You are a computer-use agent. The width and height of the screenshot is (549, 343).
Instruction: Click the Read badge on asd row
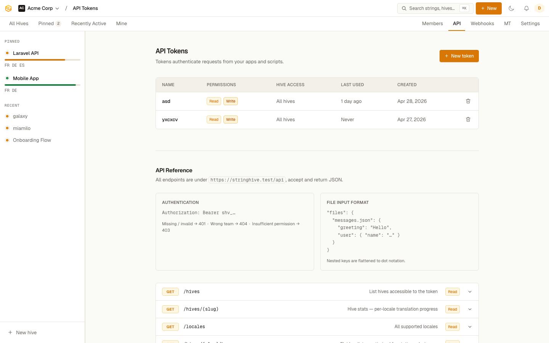click(214, 101)
